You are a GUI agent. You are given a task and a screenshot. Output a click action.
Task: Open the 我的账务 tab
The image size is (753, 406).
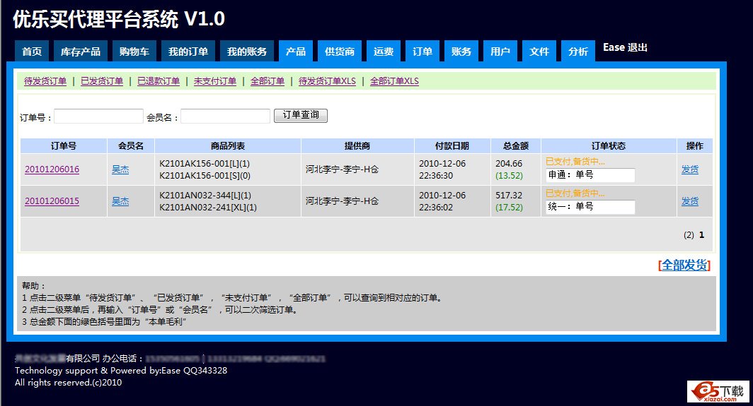coord(247,52)
